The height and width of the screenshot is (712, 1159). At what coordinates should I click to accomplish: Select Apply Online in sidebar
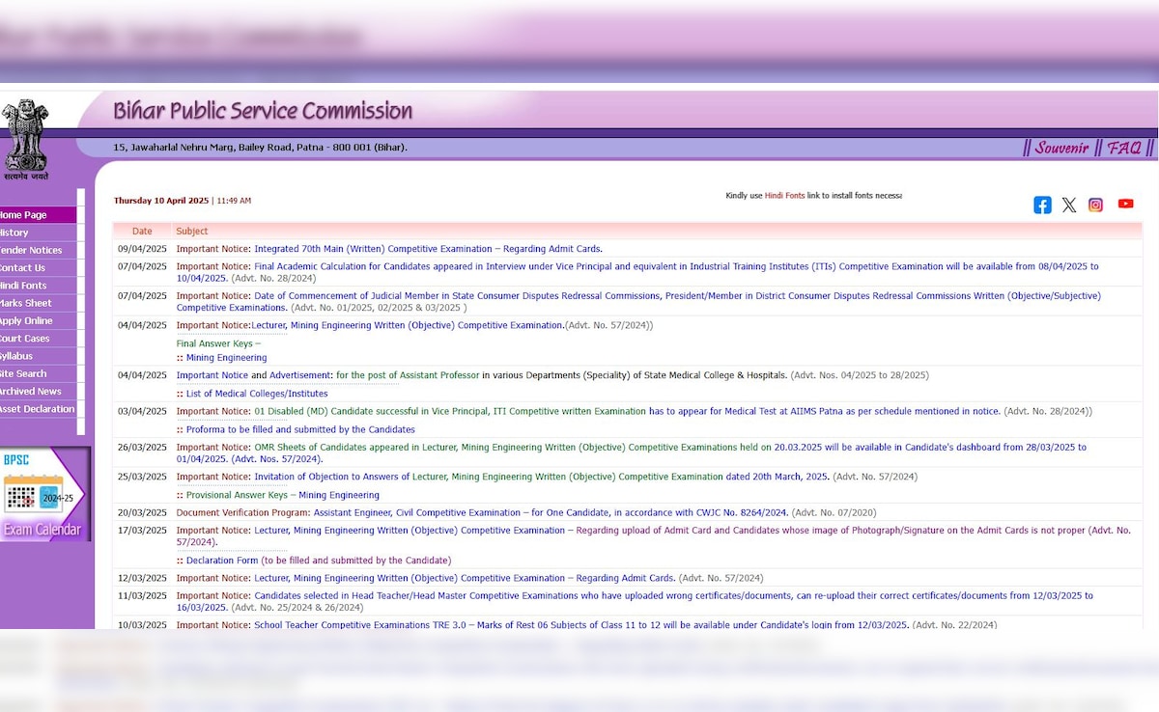(x=27, y=320)
